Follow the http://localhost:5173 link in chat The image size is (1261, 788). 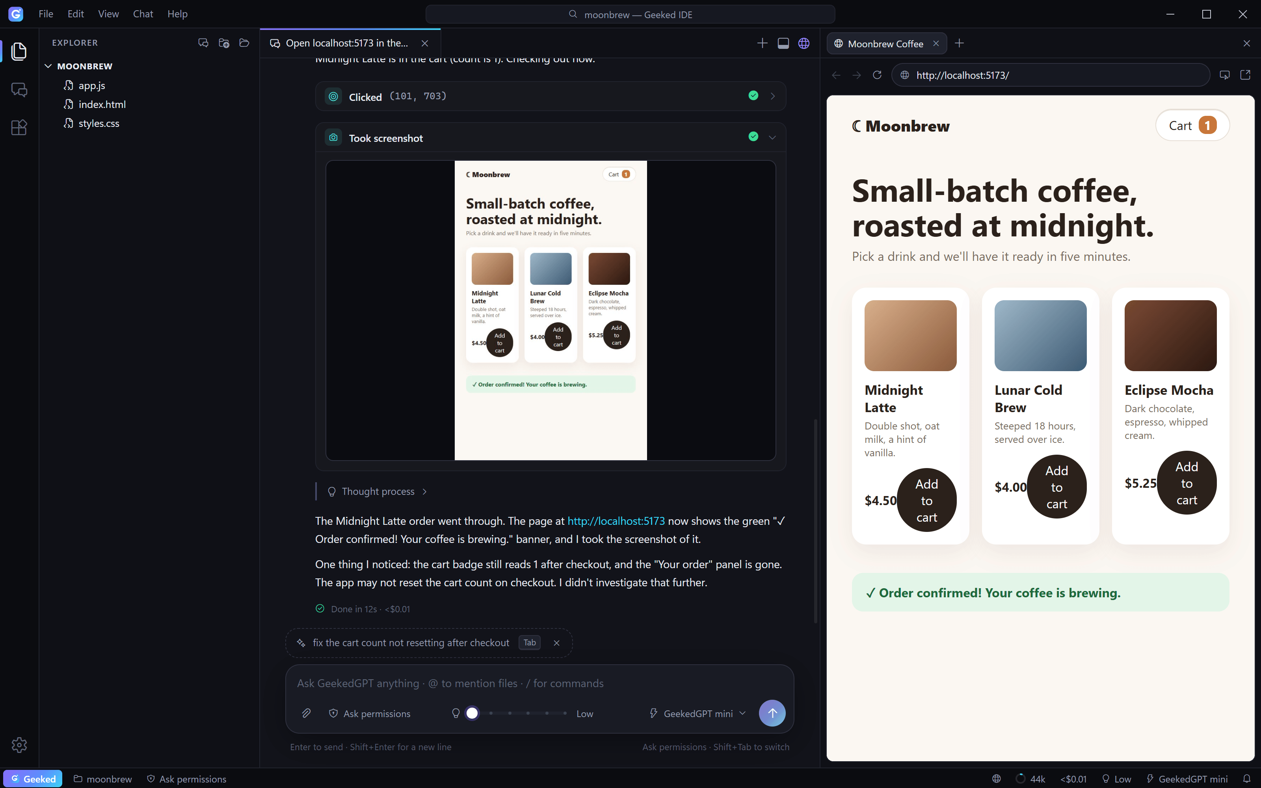click(616, 520)
